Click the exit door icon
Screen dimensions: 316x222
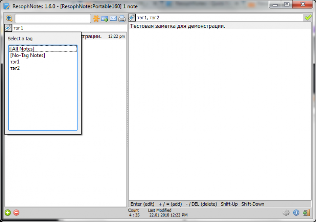(307, 213)
